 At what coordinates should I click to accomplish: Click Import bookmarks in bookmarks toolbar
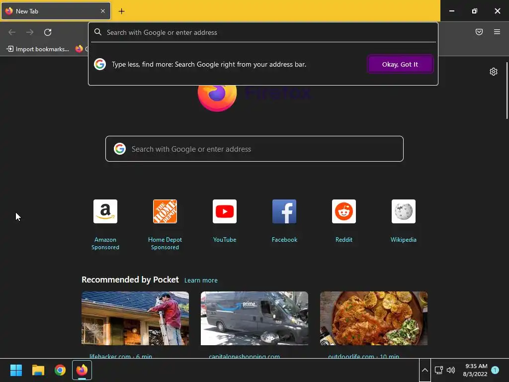[x=38, y=49]
